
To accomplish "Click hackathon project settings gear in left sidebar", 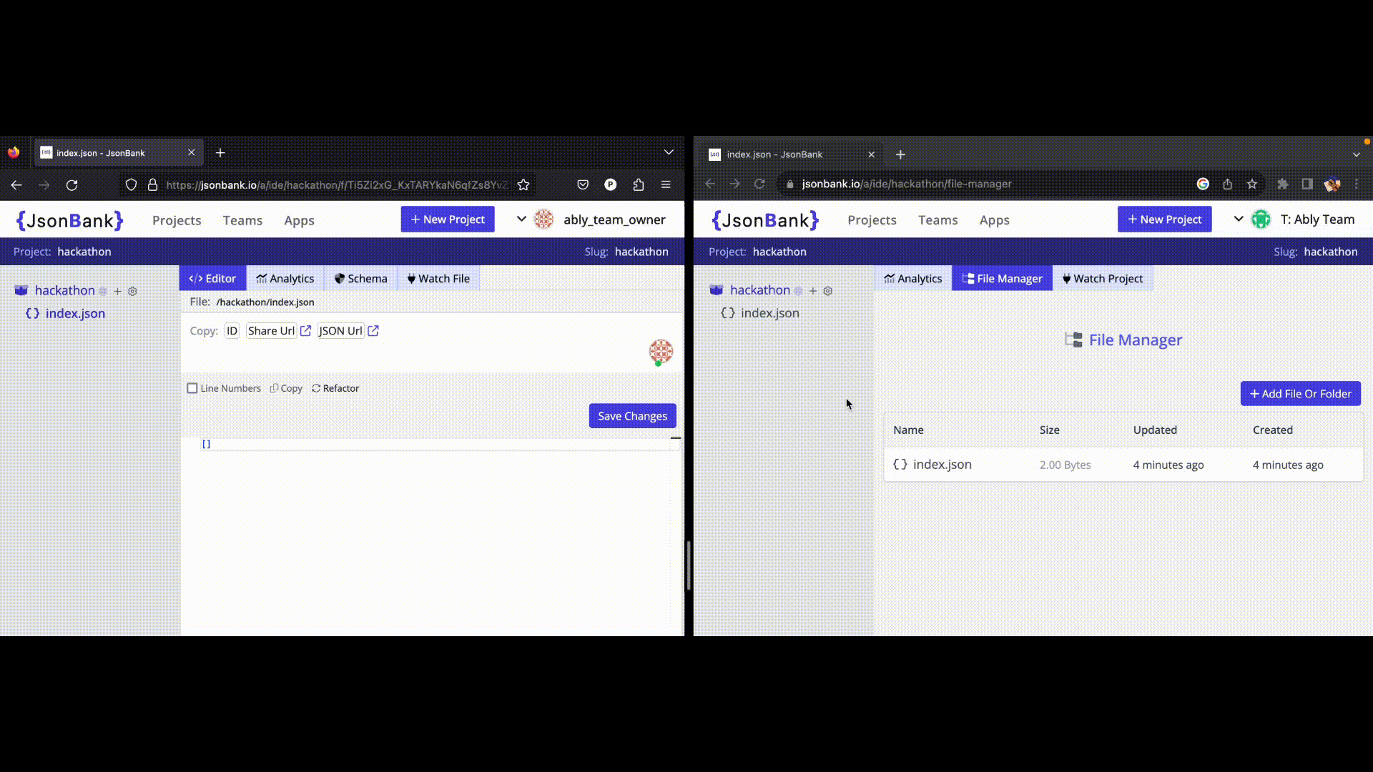I will pos(132,291).
